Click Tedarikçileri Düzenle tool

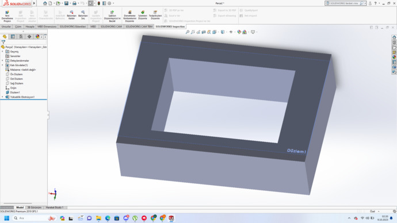click(155, 15)
